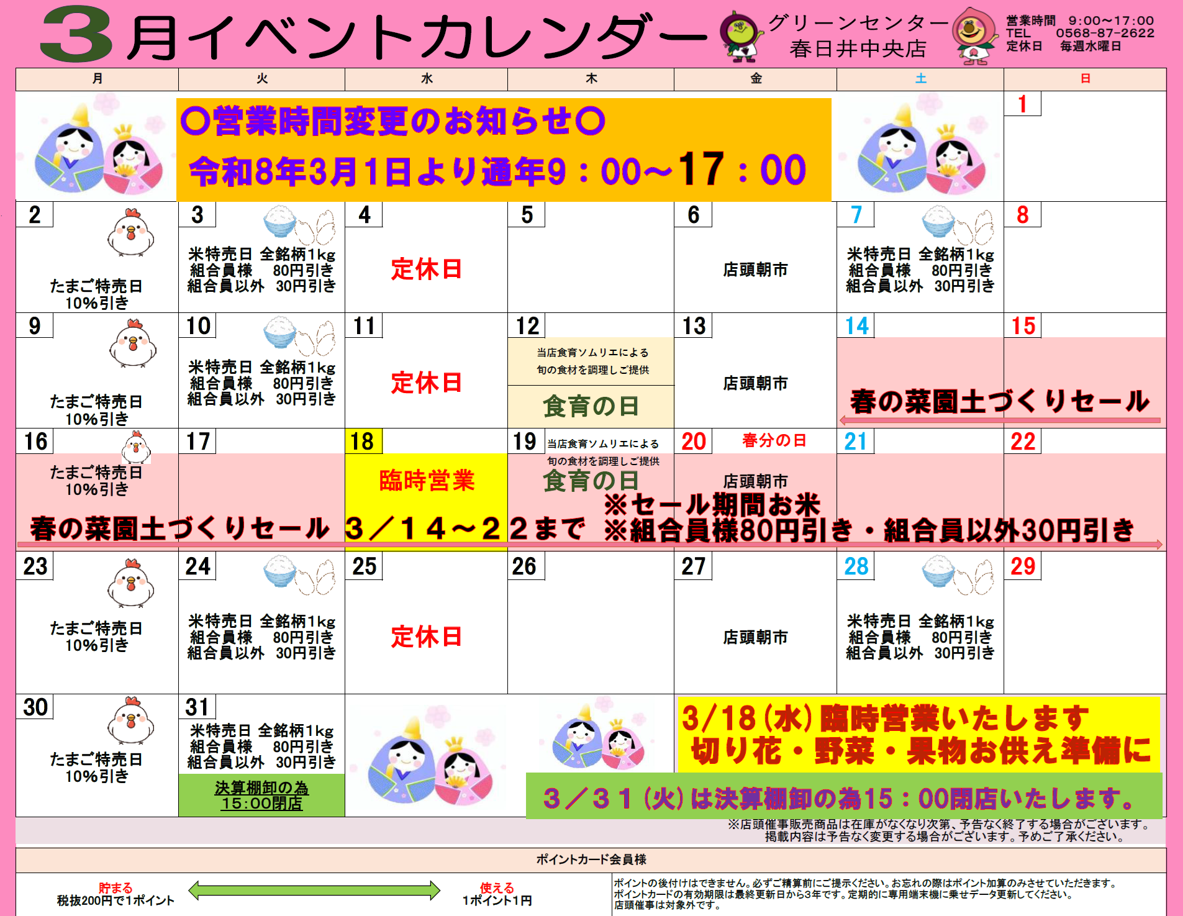The image size is (1183, 916).
Task: Click the red 臨時営業 label on March 18
Action: [x=427, y=481]
